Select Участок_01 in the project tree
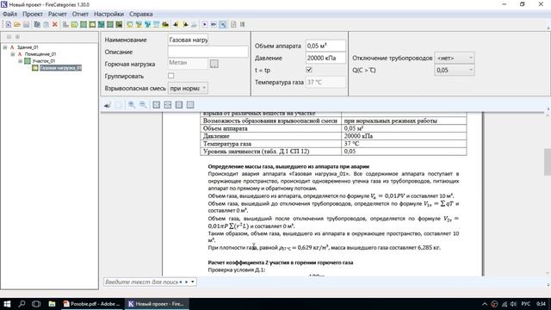Viewport: 551px width, 310px height. point(44,61)
